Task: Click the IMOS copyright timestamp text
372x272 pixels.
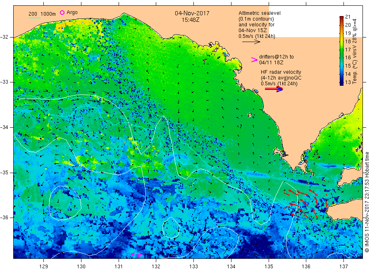Action: (x=367, y=202)
